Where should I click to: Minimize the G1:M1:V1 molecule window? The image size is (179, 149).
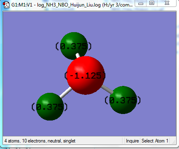point(141,3)
